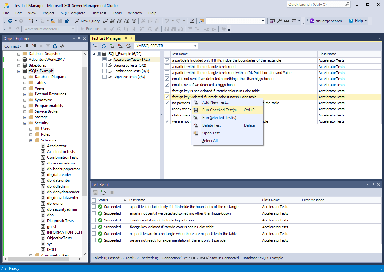Open Help from the toolbar
The height and width of the screenshot is (272, 384).
tap(357, 20)
